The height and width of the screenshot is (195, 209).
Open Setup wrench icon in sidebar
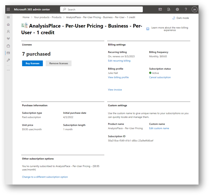coord(8,60)
